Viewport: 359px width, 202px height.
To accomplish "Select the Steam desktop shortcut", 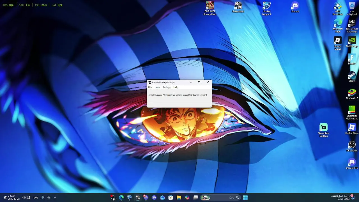I will click(352, 77).
